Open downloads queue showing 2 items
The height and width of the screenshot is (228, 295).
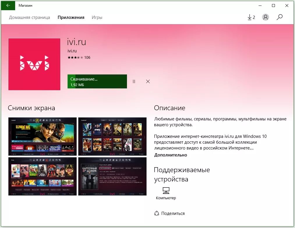pyautogui.click(x=251, y=17)
